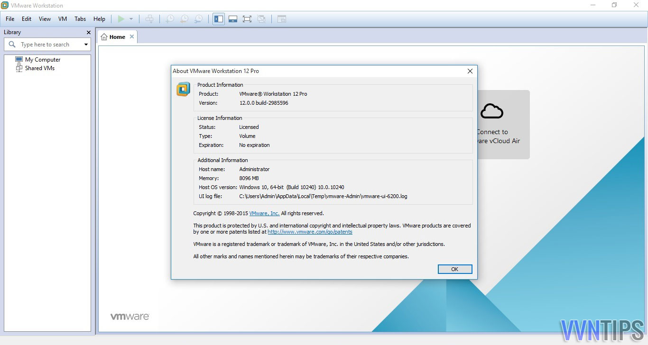Click the "About VMware Workstation 12 Pro" dialog title
The height and width of the screenshot is (345, 648).
pos(216,71)
